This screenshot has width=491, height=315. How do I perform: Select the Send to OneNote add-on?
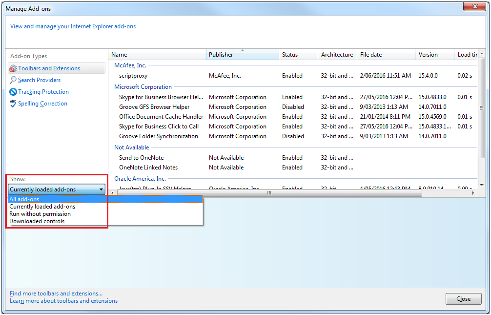tap(142, 158)
